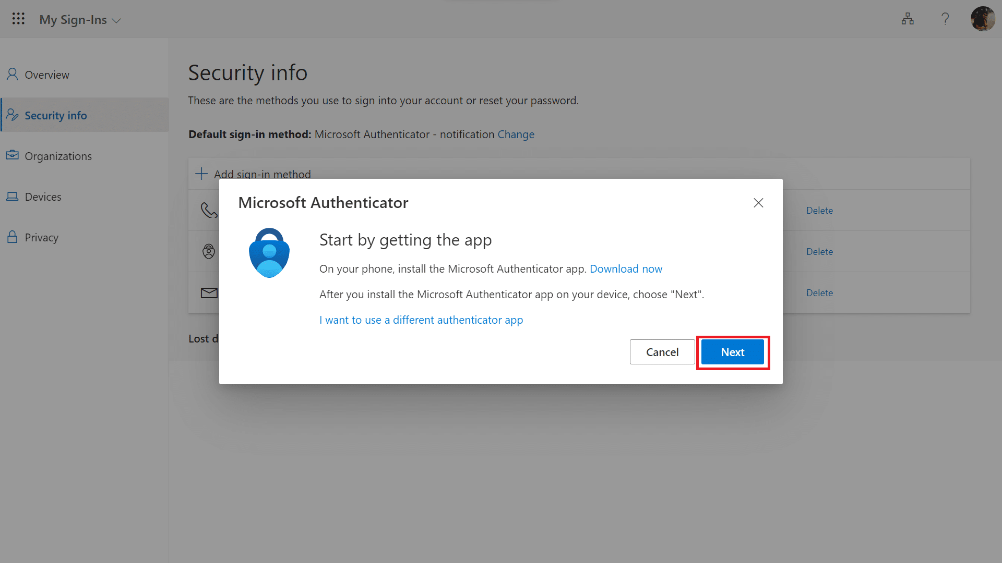Click the Security info navigation icon
This screenshot has height=563, width=1002.
click(13, 115)
